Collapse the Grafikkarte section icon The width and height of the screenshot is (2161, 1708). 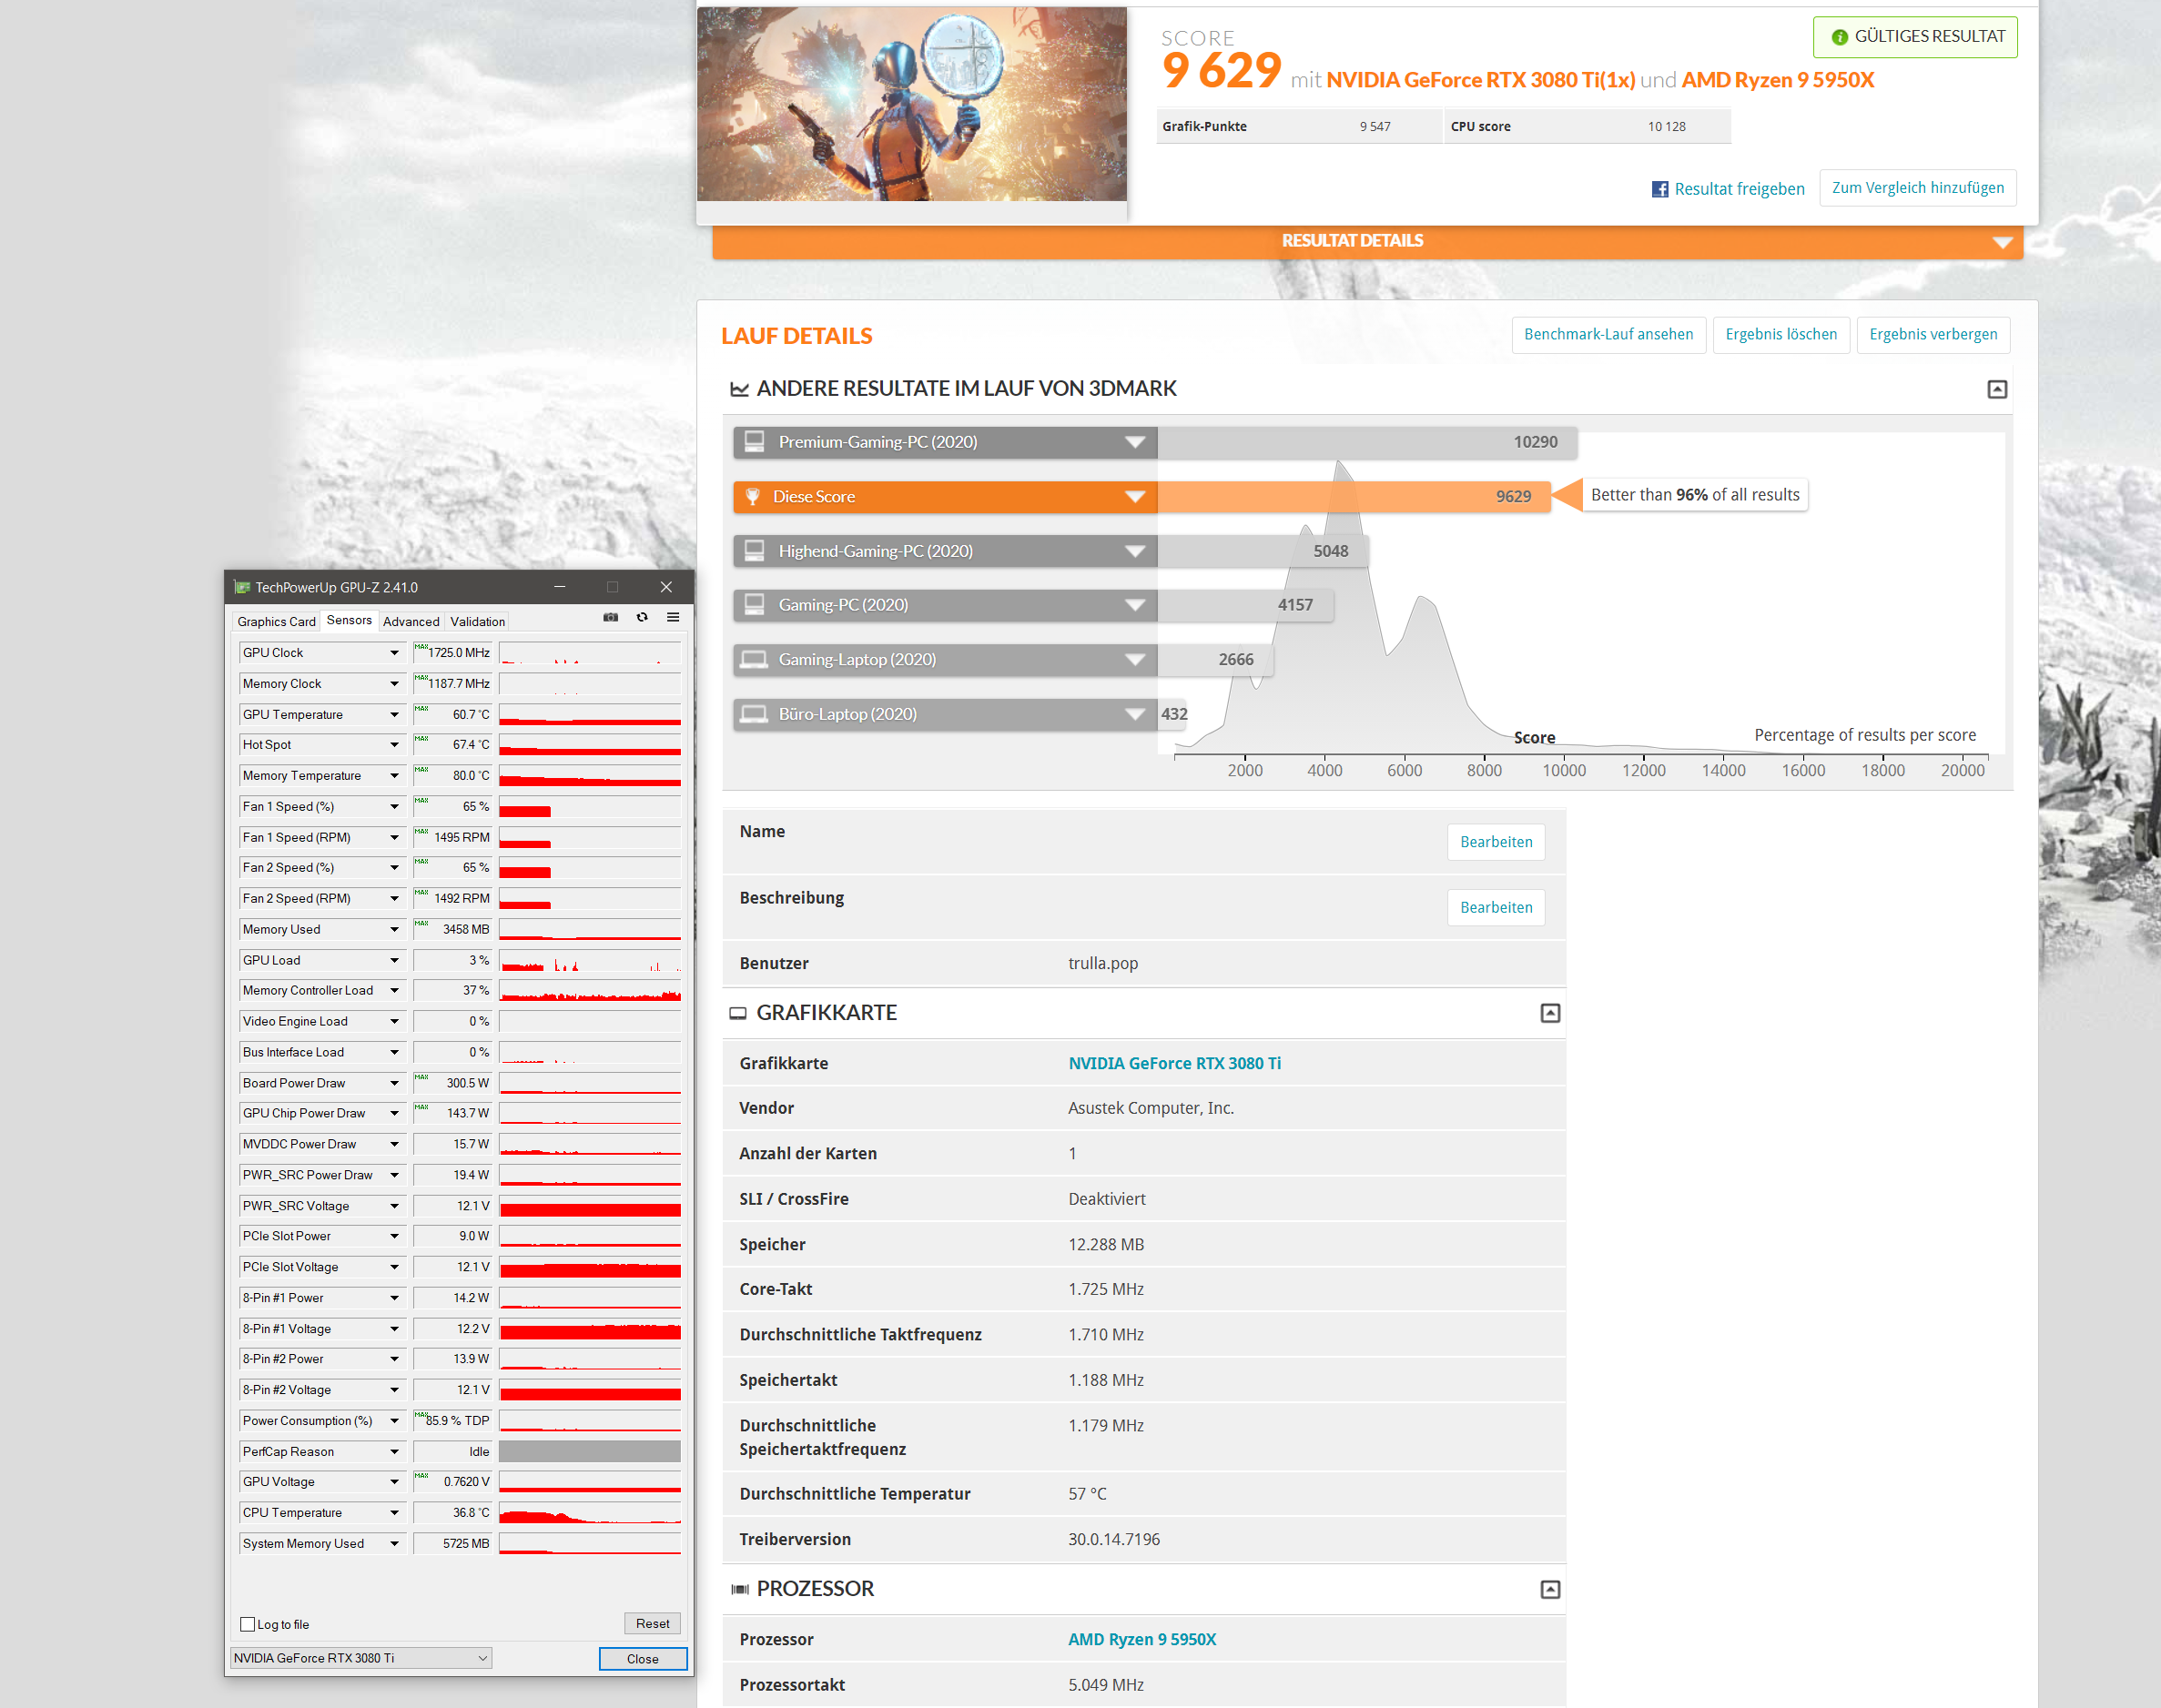pyautogui.click(x=1549, y=1013)
